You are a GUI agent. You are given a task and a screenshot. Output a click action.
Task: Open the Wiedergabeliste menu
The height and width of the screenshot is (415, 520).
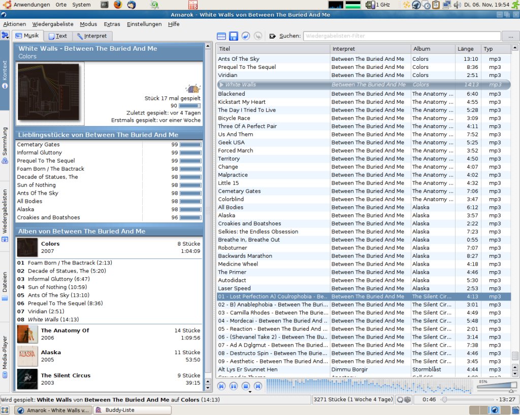(x=53, y=24)
